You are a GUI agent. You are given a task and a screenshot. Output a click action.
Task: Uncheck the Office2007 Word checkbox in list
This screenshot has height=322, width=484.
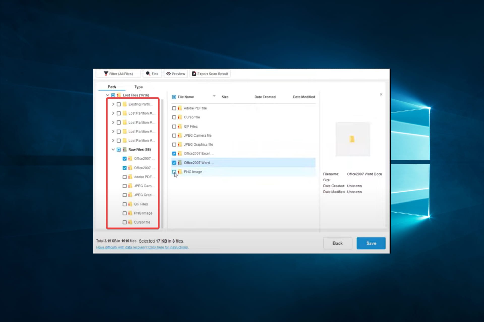click(x=174, y=163)
